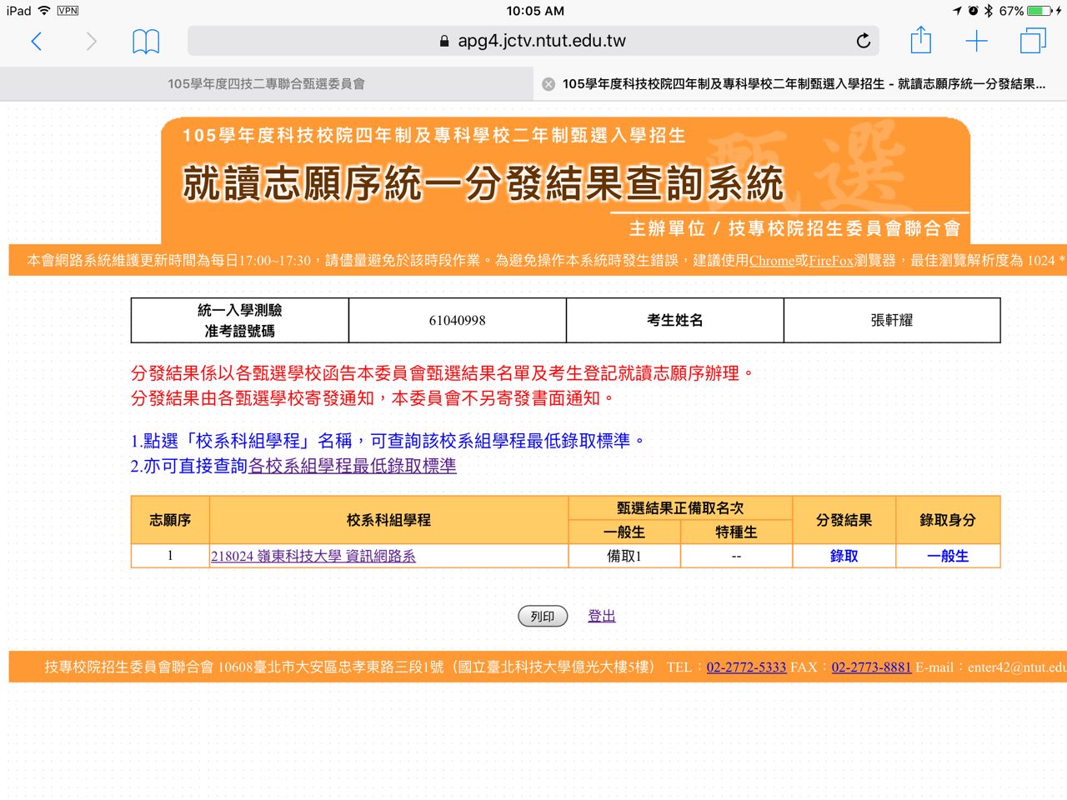
Task: Open the FireFox browser link
Action: click(831, 261)
